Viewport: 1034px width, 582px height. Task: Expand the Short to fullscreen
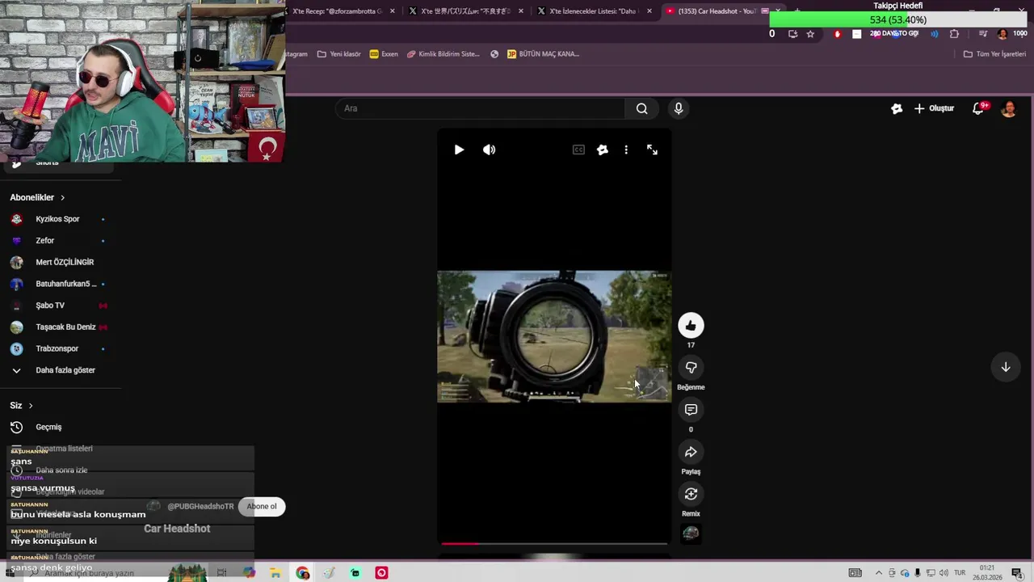(x=652, y=150)
